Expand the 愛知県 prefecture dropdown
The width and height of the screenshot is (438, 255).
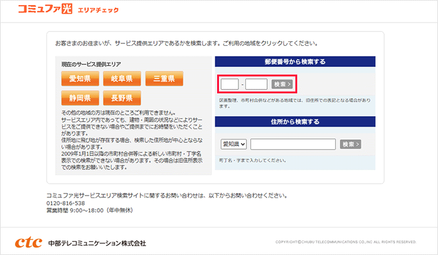point(234,144)
